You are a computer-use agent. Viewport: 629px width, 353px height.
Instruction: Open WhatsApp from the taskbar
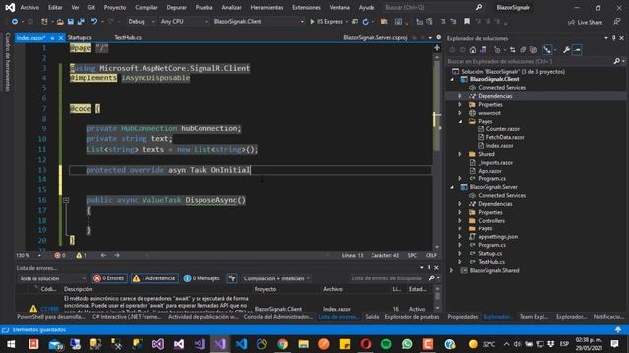click(x=407, y=344)
